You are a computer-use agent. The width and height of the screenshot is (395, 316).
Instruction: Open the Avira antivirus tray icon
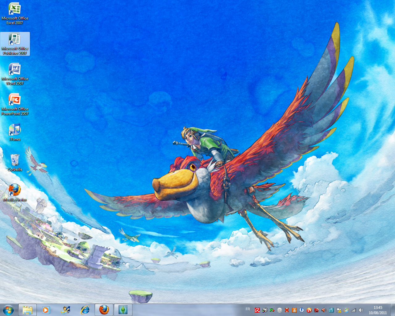click(x=257, y=310)
